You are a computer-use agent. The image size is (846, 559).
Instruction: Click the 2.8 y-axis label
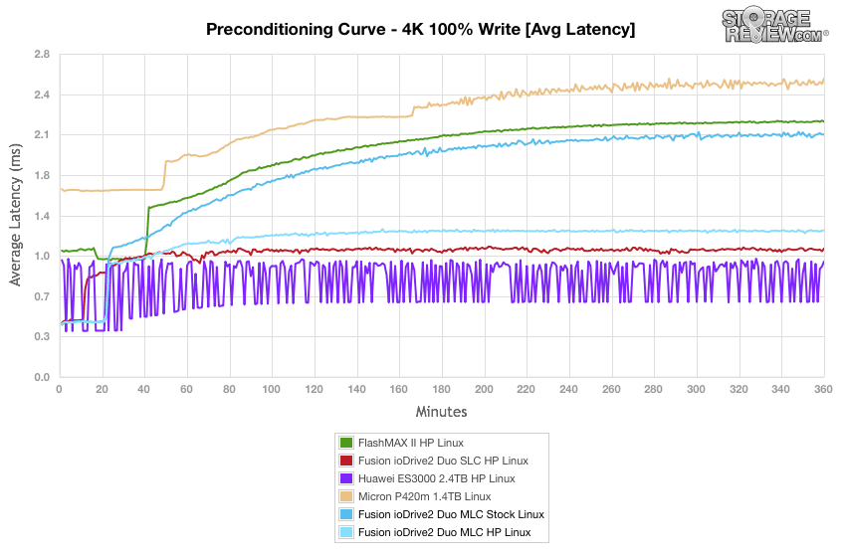point(42,55)
